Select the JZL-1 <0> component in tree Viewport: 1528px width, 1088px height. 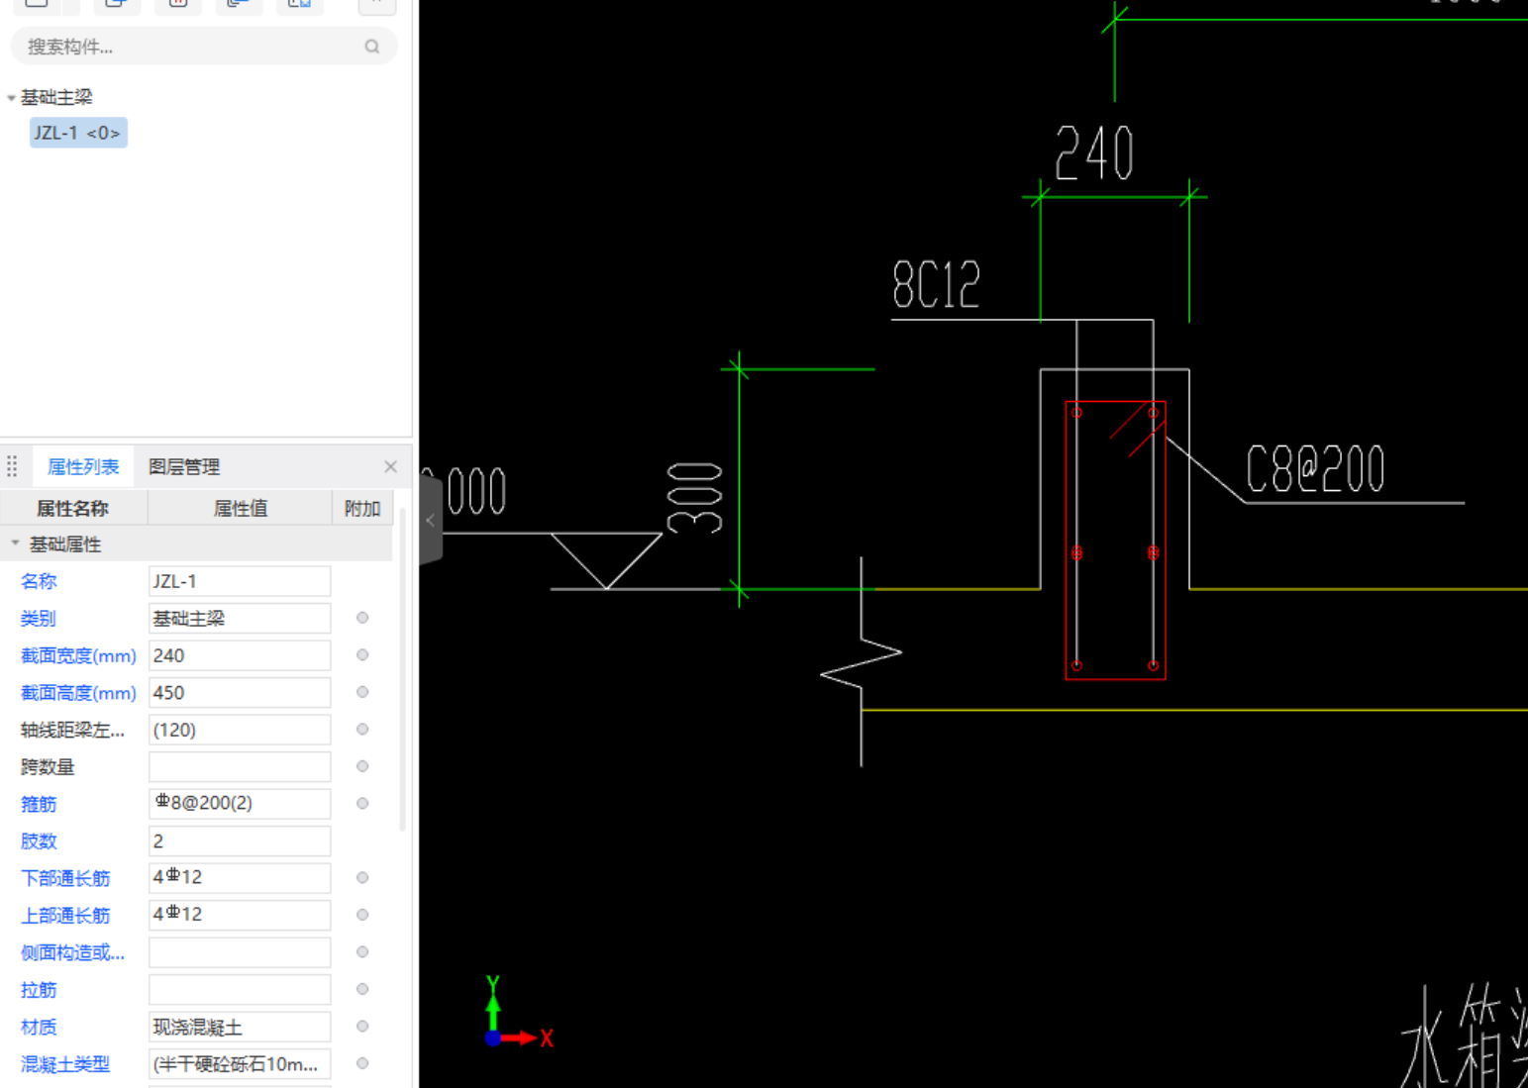(x=77, y=133)
